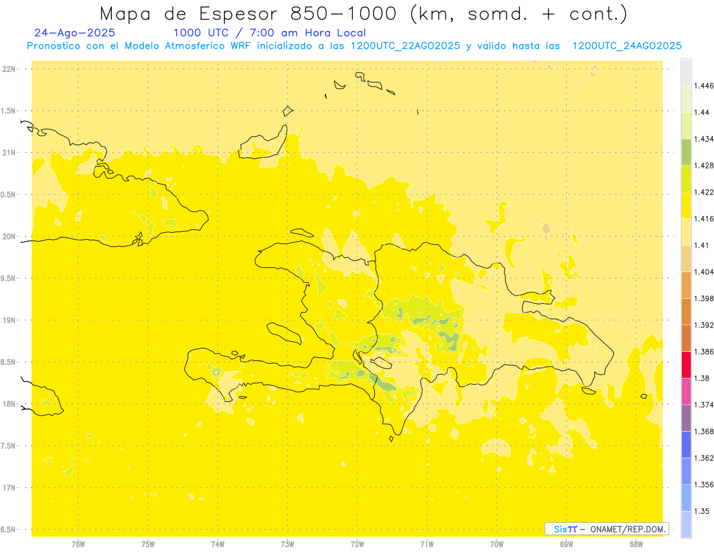
Task: Click the legend value 1.41
Action: (x=702, y=245)
